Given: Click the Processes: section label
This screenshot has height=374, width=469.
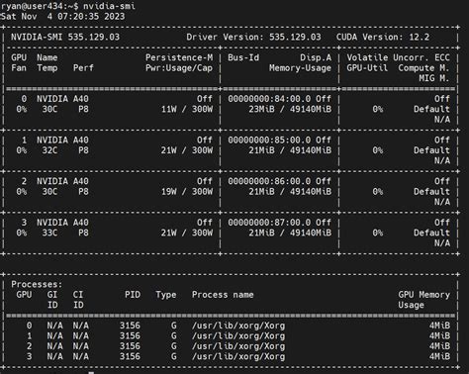Looking at the screenshot, I should click(x=37, y=284).
